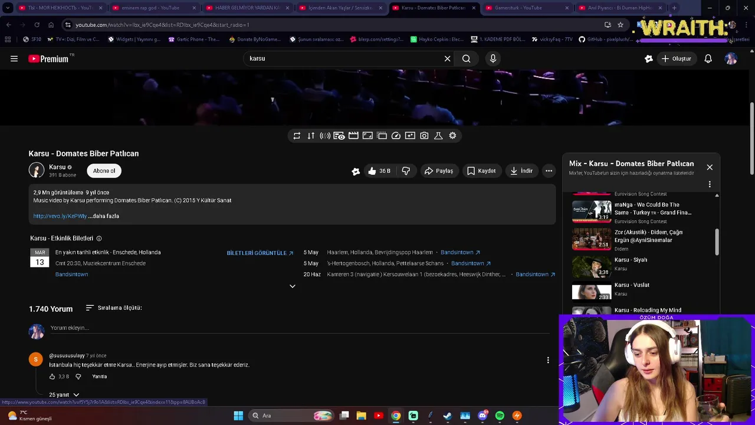
Task: Open GitHub - pixelplush bookmark
Action: [x=605, y=39]
